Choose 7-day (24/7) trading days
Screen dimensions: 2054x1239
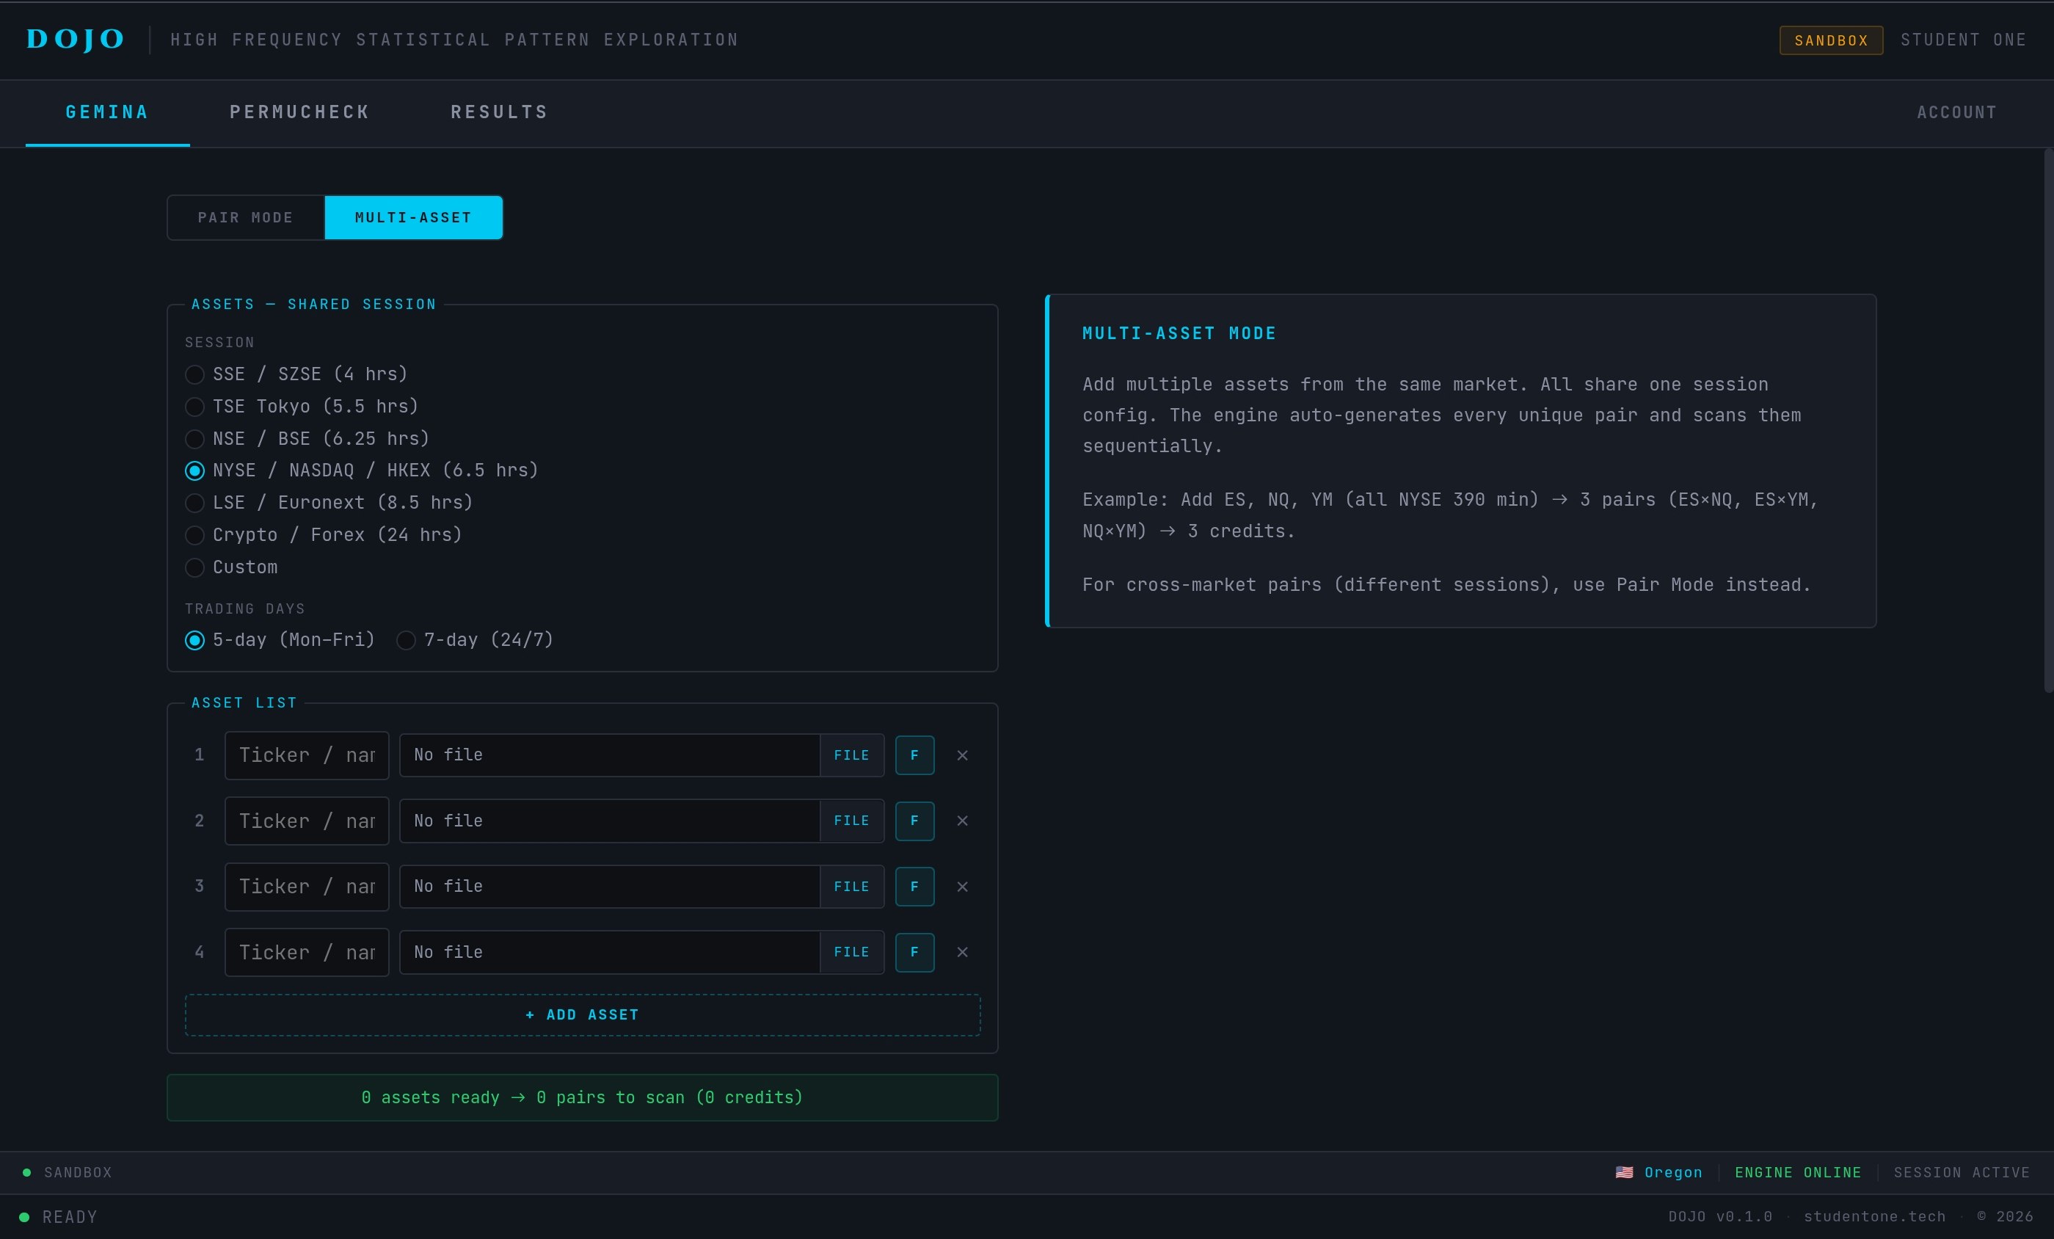(x=406, y=640)
